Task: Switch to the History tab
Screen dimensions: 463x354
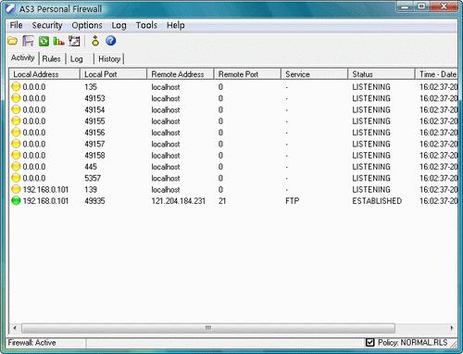Action: 109,58
